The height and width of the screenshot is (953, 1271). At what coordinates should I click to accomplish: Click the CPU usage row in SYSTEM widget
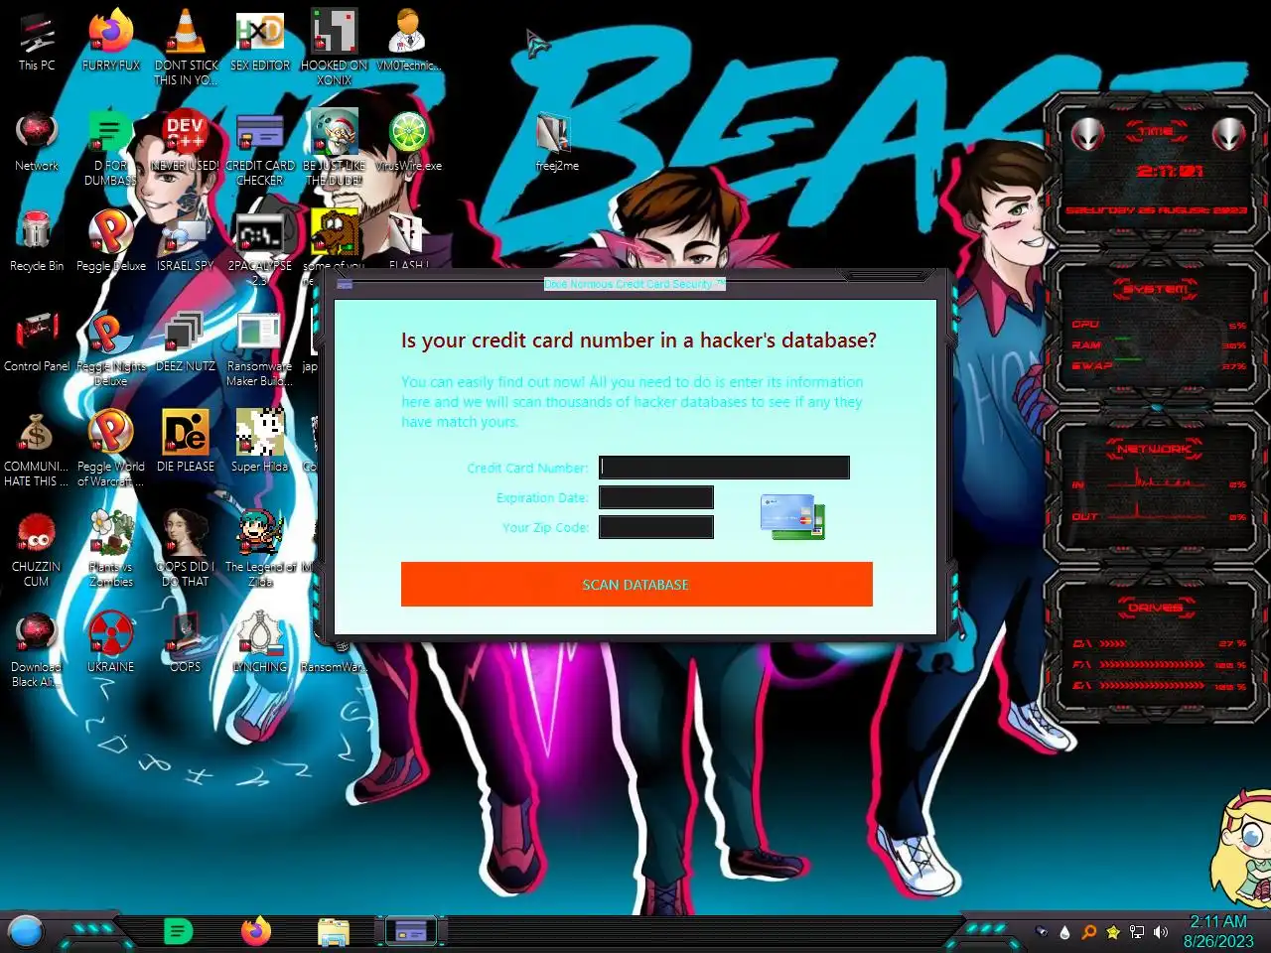point(1159,325)
